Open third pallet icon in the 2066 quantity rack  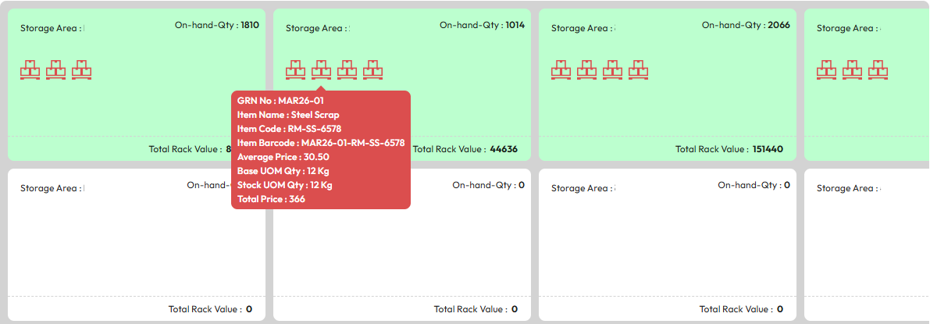[612, 69]
